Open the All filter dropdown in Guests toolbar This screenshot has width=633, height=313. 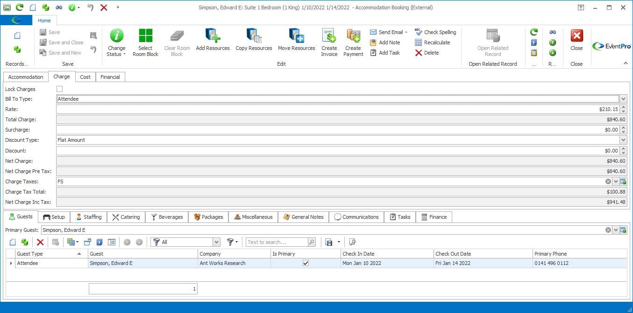tap(216, 242)
